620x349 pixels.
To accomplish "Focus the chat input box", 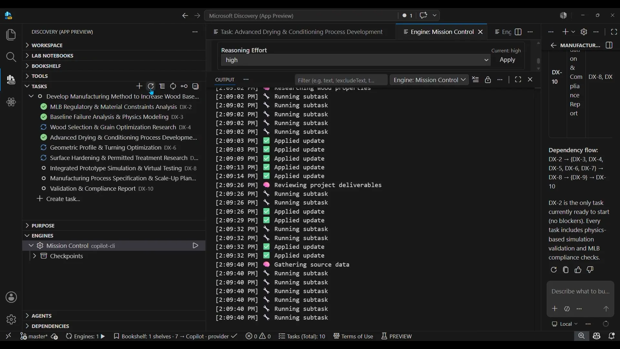I will [x=580, y=291].
